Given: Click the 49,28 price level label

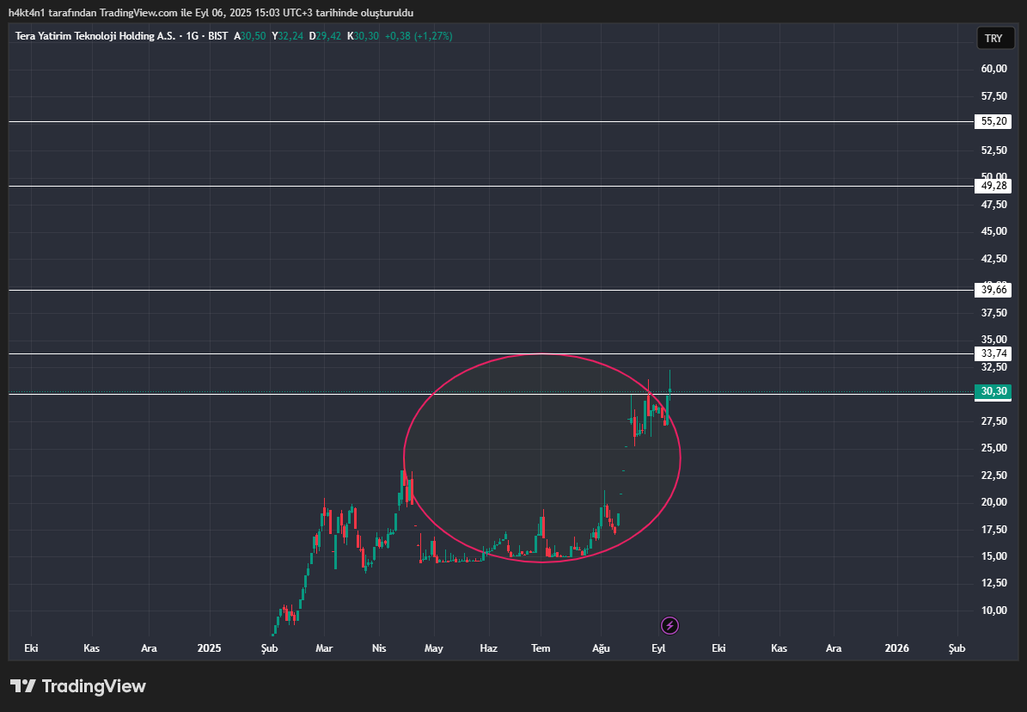Looking at the screenshot, I should click(x=993, y=187).
